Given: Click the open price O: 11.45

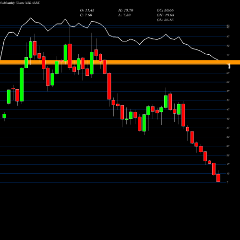Looking at the screenshot, I should (x=87, y=11).
